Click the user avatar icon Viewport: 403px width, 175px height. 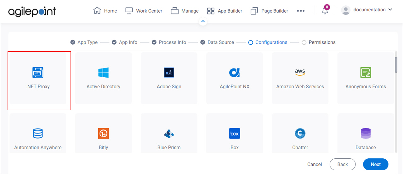pos(346,10)
